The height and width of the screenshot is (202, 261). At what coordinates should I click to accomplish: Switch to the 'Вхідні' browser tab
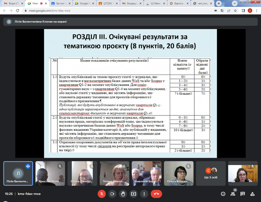10,3
